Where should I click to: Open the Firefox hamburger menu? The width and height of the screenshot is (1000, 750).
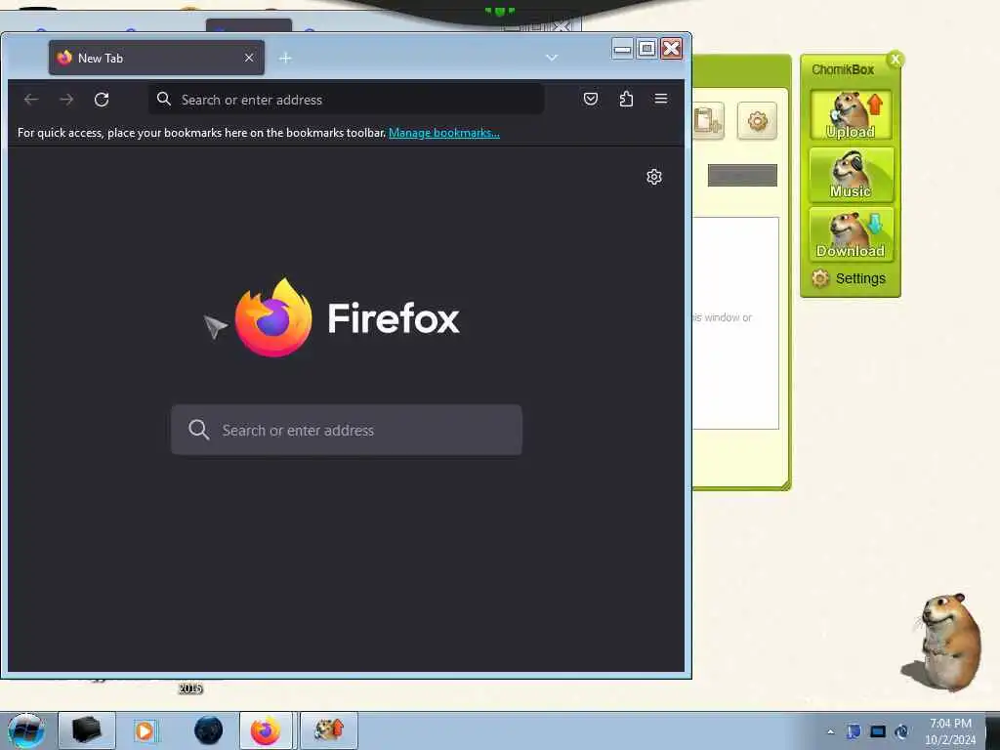coord(661,99)
